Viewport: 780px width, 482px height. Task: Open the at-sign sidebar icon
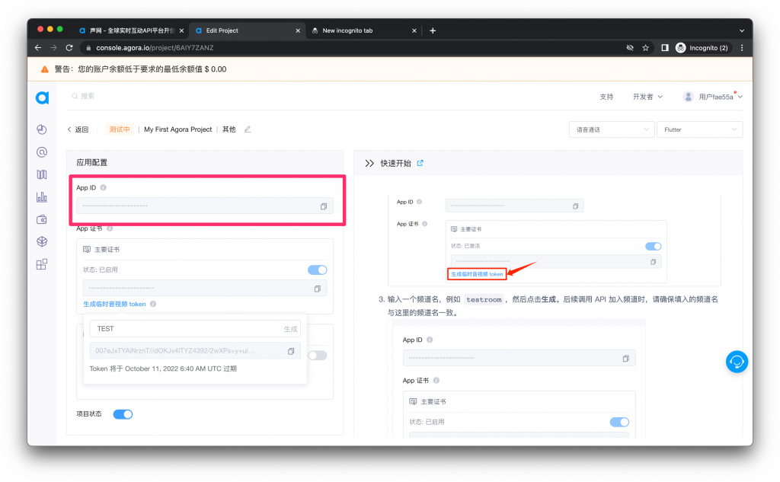click(42, 152)
